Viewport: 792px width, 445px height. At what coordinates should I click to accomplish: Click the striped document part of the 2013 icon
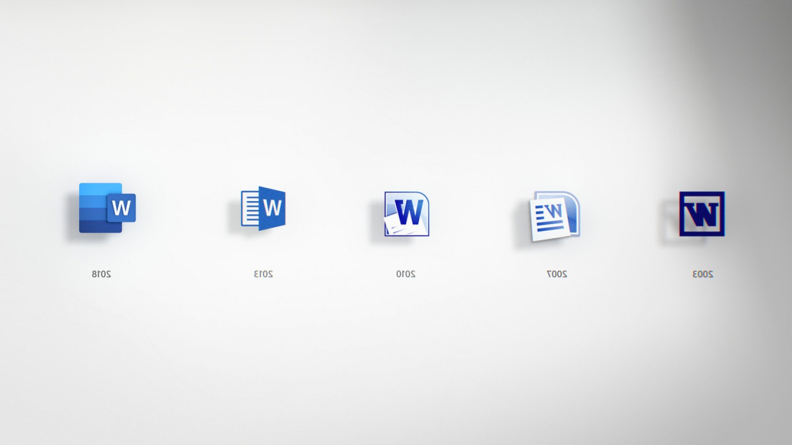251,209
